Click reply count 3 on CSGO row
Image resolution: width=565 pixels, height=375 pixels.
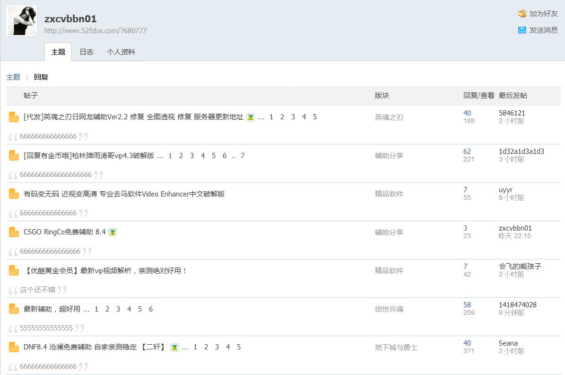point(465,228)
